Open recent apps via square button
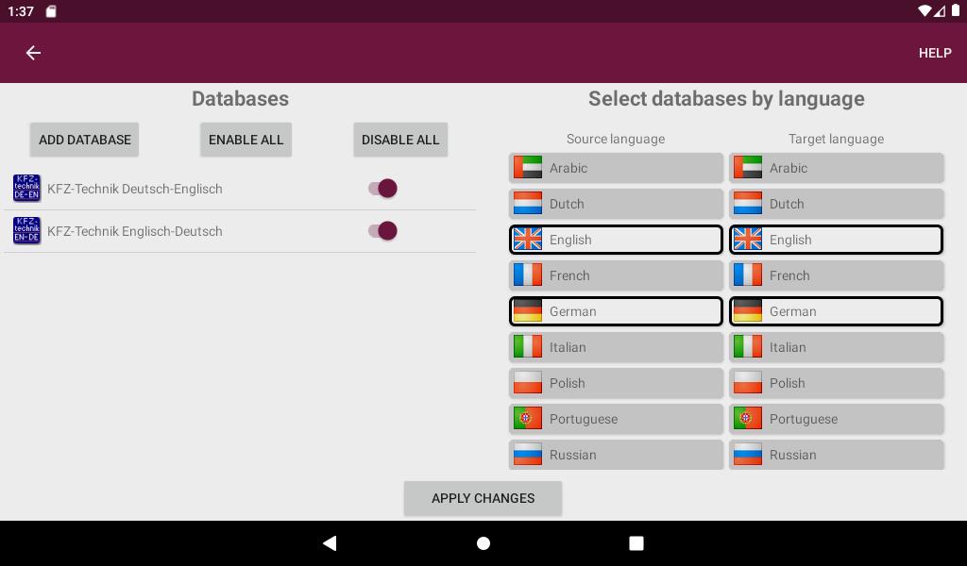Image resolution: width=967 pixels, height=566 pixels. tap(636, 543)
